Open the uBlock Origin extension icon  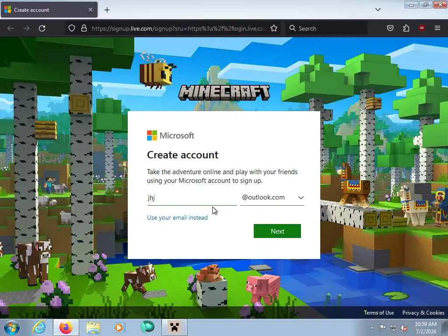click(422, 28)
